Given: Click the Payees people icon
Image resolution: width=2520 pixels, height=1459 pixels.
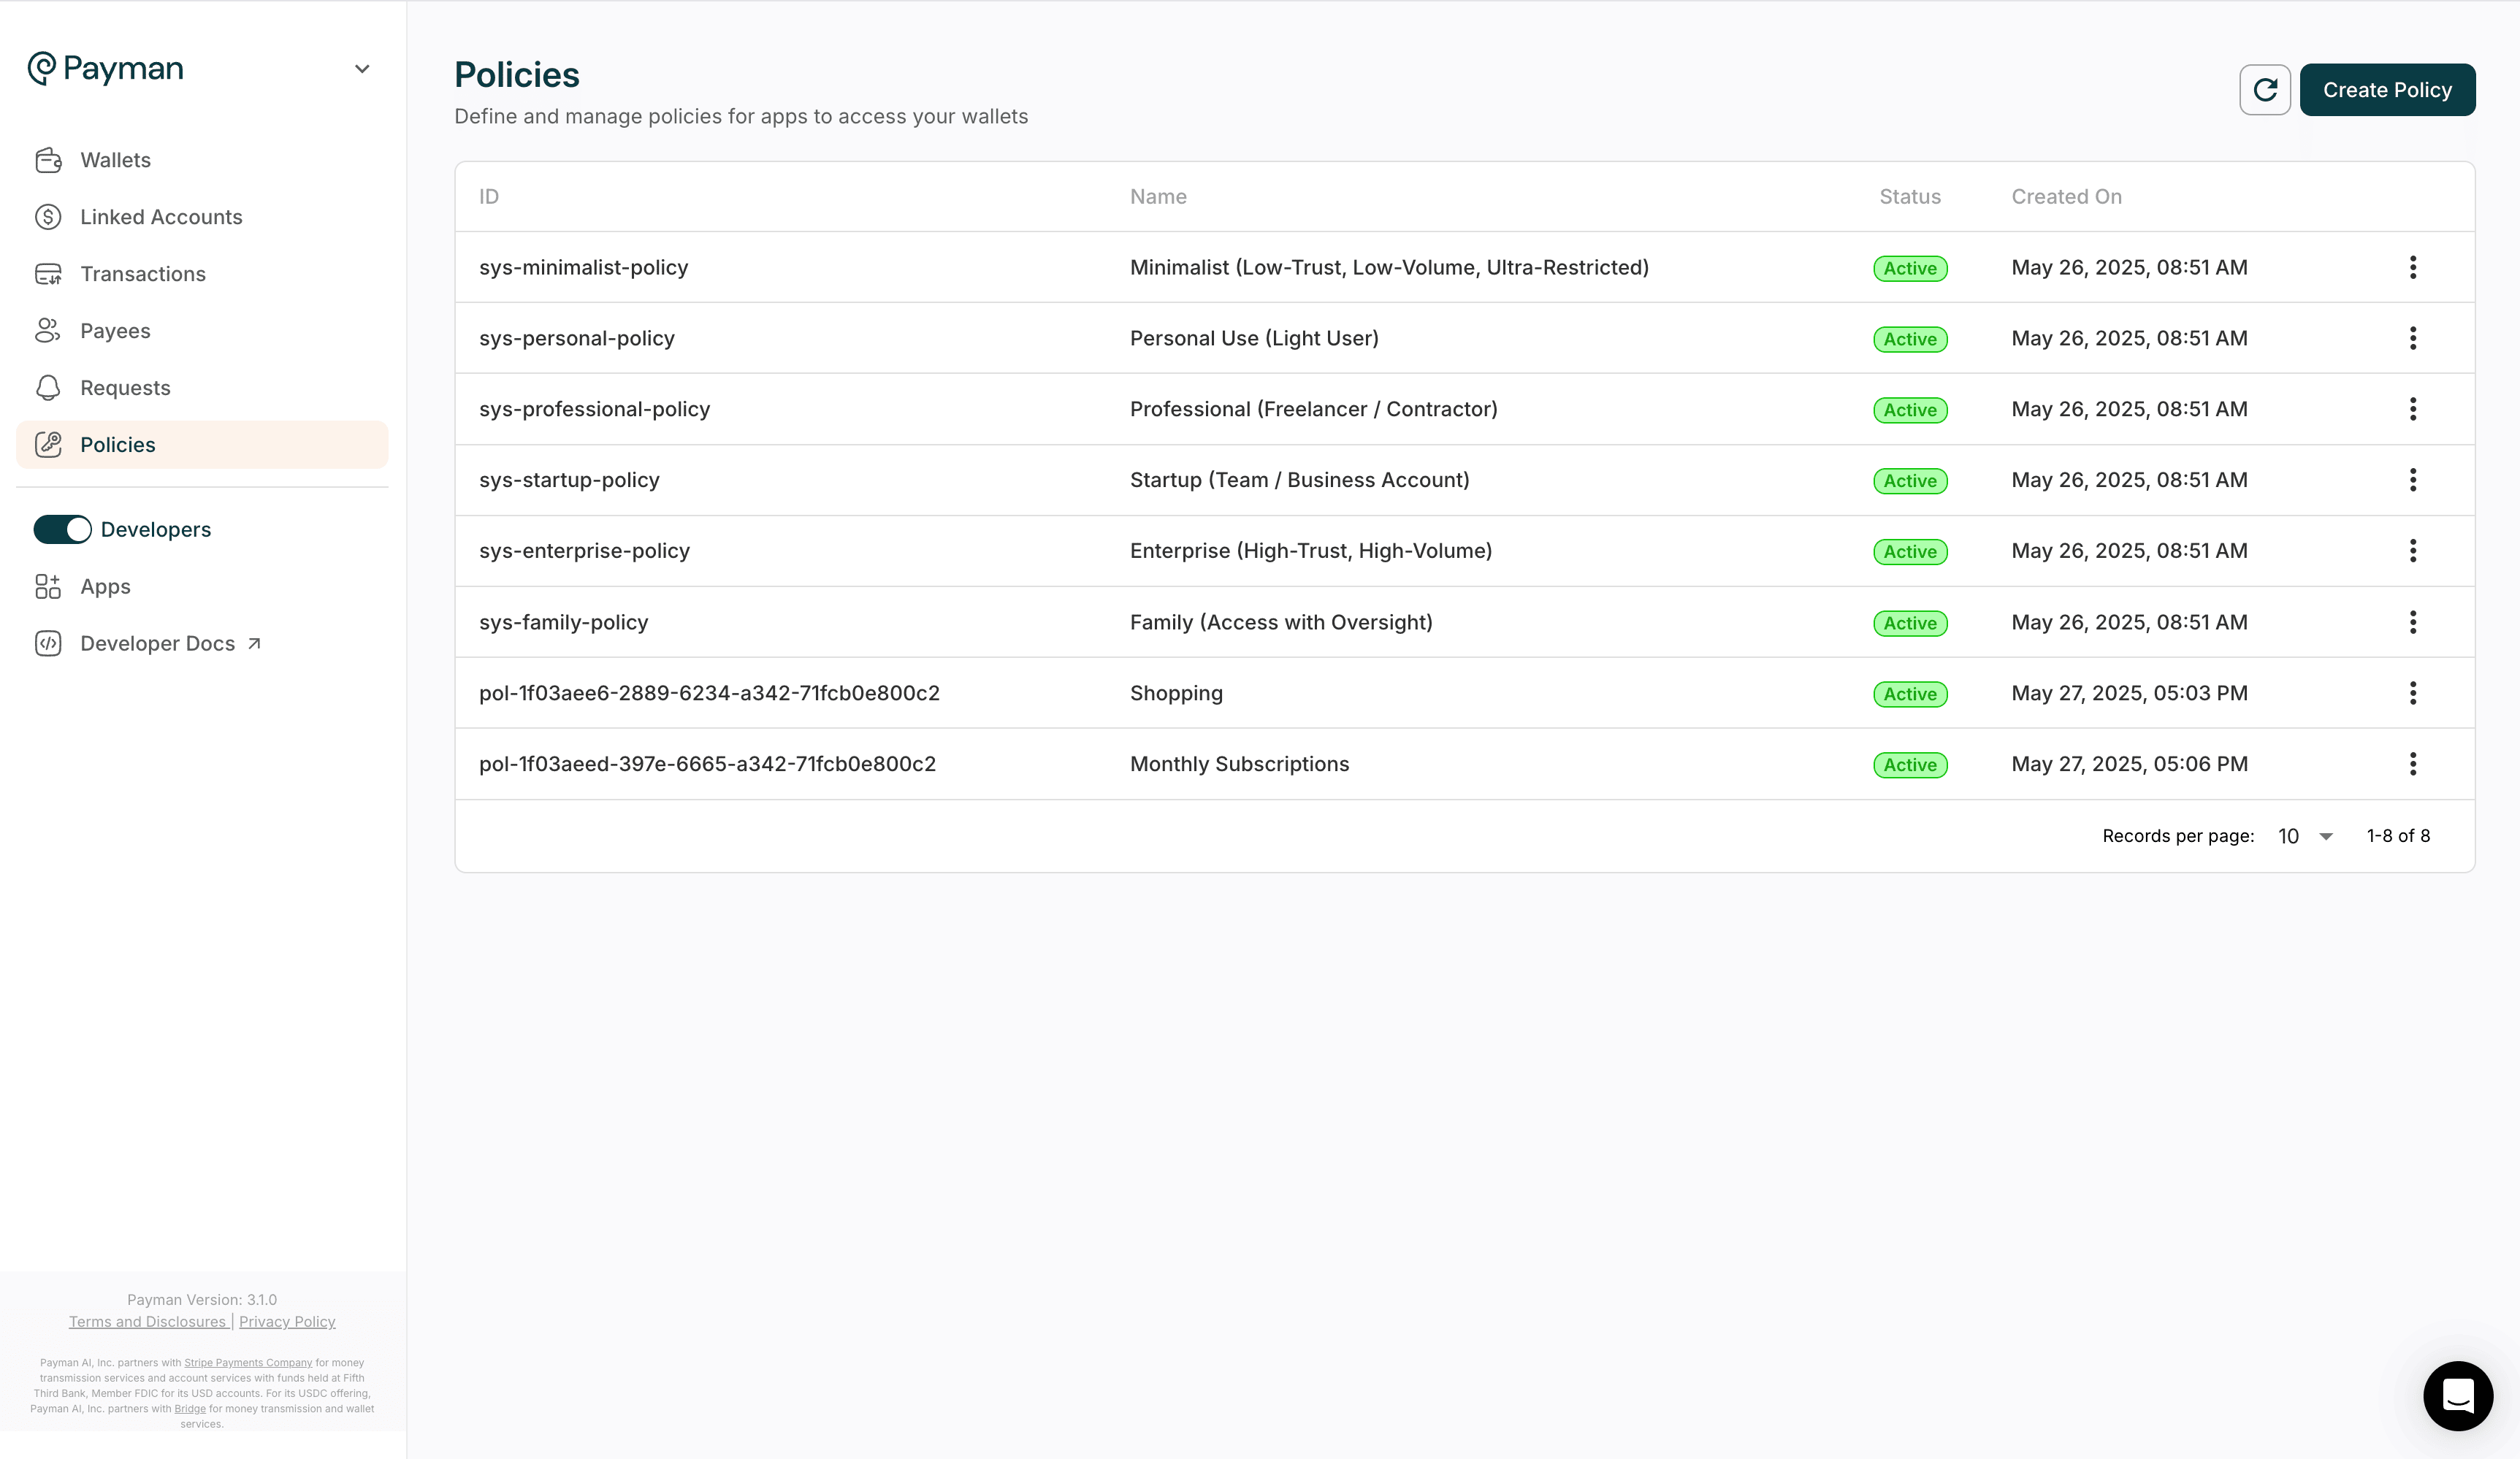Looking at the screenshot, I should [x=48, y=331].
